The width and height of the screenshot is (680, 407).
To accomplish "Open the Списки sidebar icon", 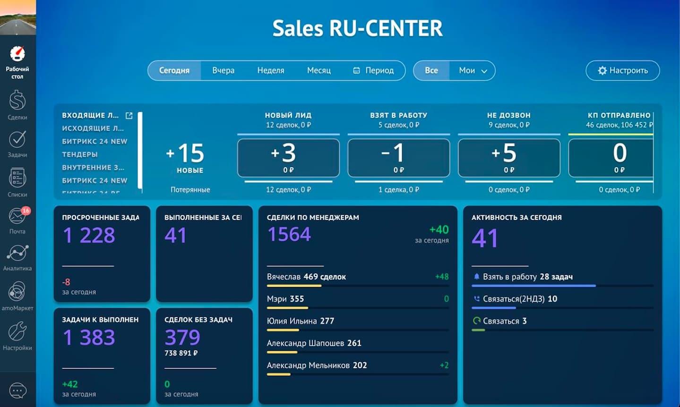I will pos(17,178).
